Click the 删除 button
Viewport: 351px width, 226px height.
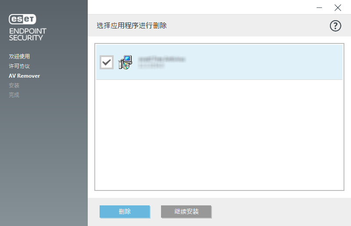(125, 212)
